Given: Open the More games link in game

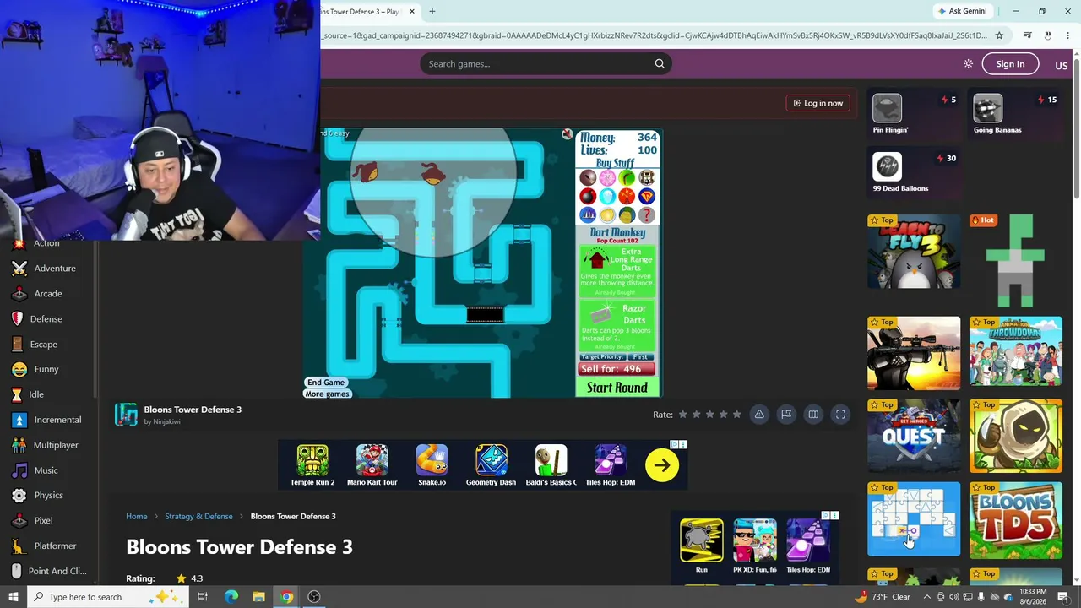Looking at the screenshot, I should pyautogui.click(x=328, y=394).
